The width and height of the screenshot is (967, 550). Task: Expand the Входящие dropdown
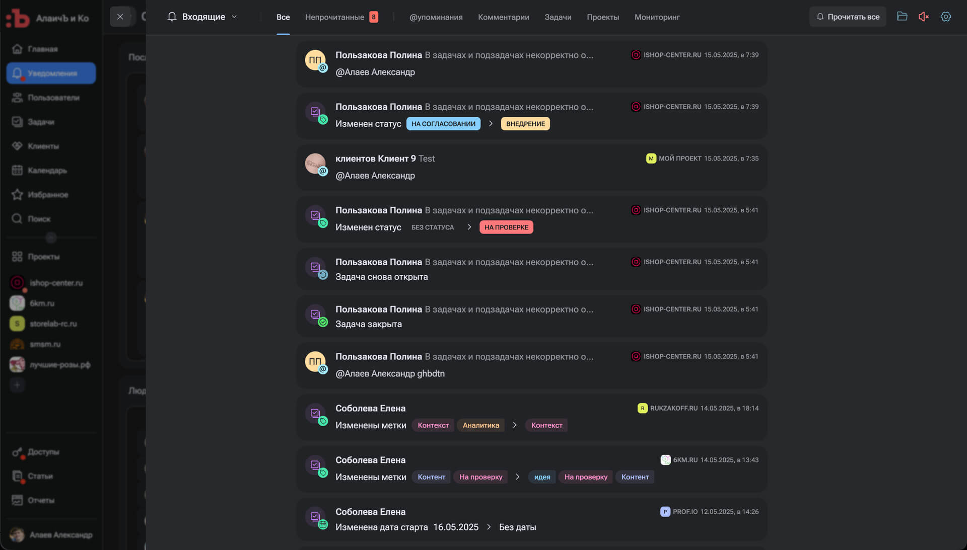202,17
